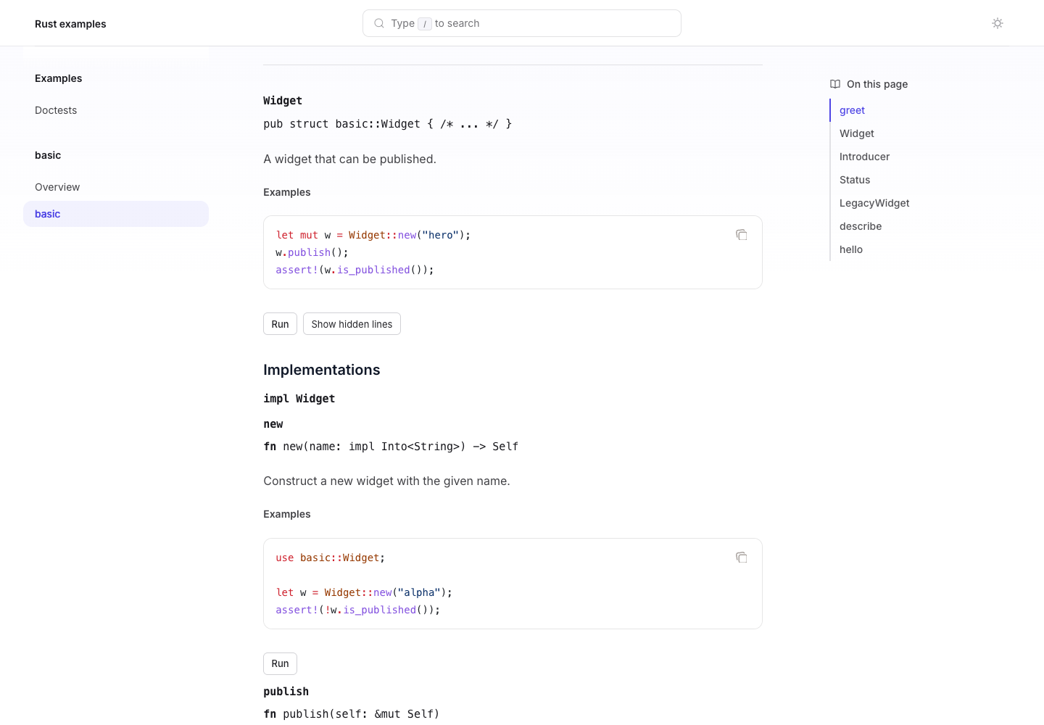Open the Doctests sidebar page
The height and width of the screenshot is (725, 1044).
point(56,110)
